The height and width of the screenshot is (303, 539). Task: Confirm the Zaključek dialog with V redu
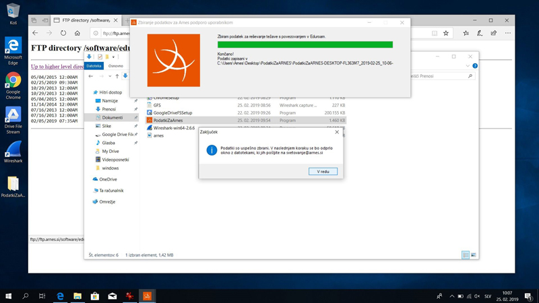pyautogui.click(x=323, y=172)
